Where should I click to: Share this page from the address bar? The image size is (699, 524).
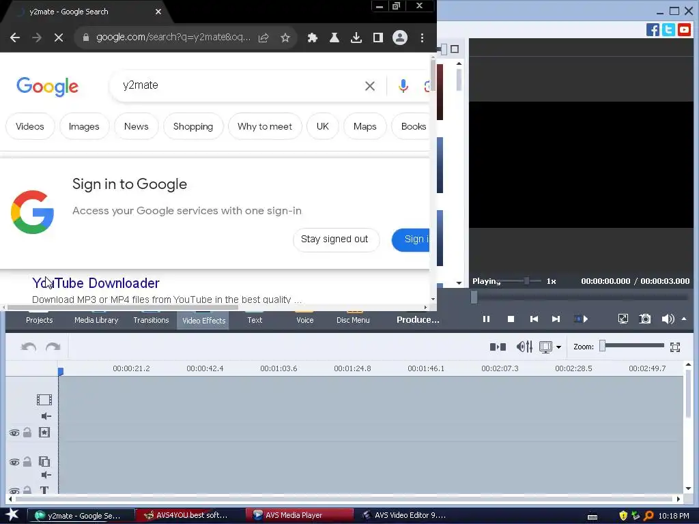[263, 38]
